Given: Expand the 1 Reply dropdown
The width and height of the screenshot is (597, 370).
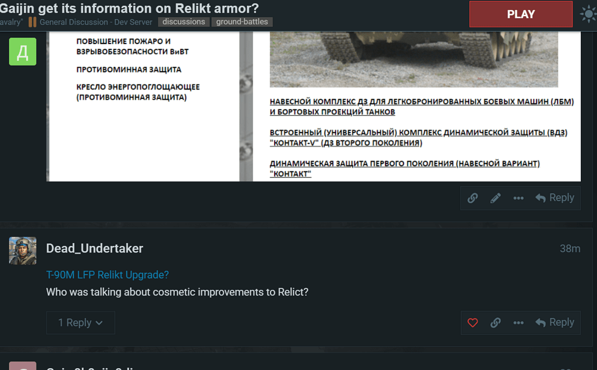Looking at the screenshot, I should click(81, 323).
